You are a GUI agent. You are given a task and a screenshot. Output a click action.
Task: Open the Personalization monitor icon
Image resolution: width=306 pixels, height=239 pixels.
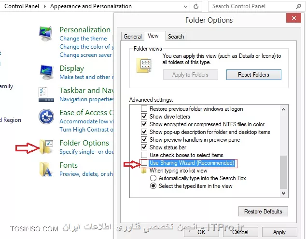point(46,34)
